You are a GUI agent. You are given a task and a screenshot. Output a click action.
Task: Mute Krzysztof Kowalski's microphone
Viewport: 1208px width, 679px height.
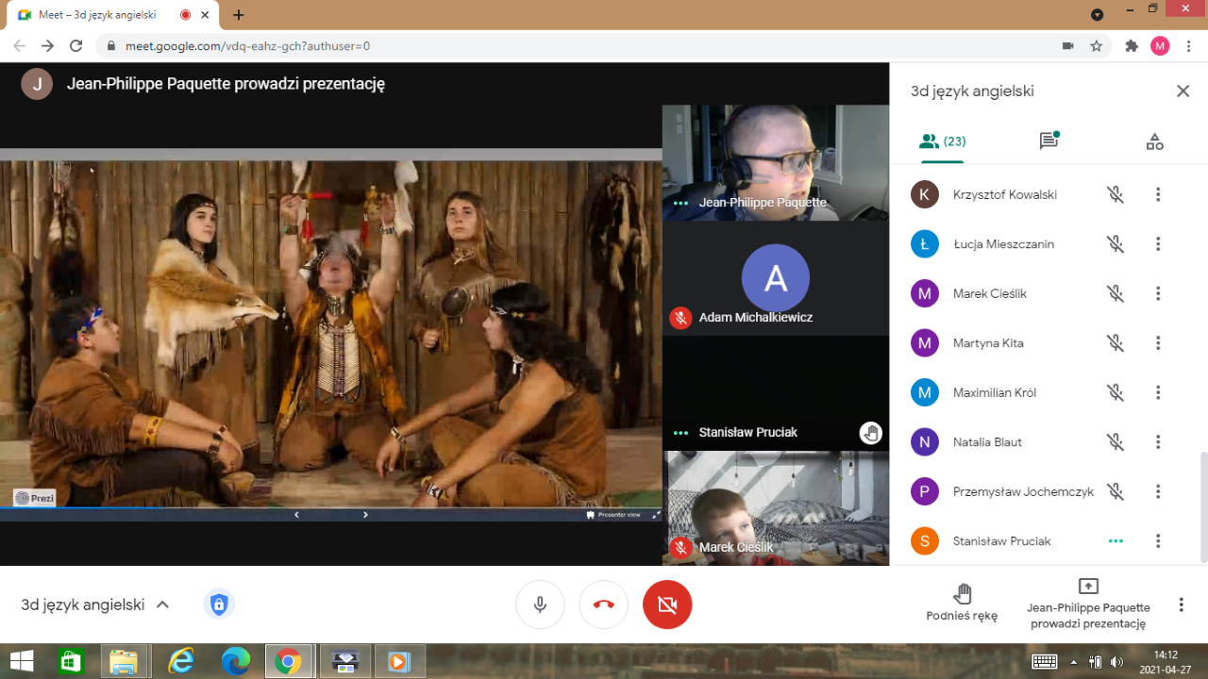pyautogui.click(x=1116, y=194)
